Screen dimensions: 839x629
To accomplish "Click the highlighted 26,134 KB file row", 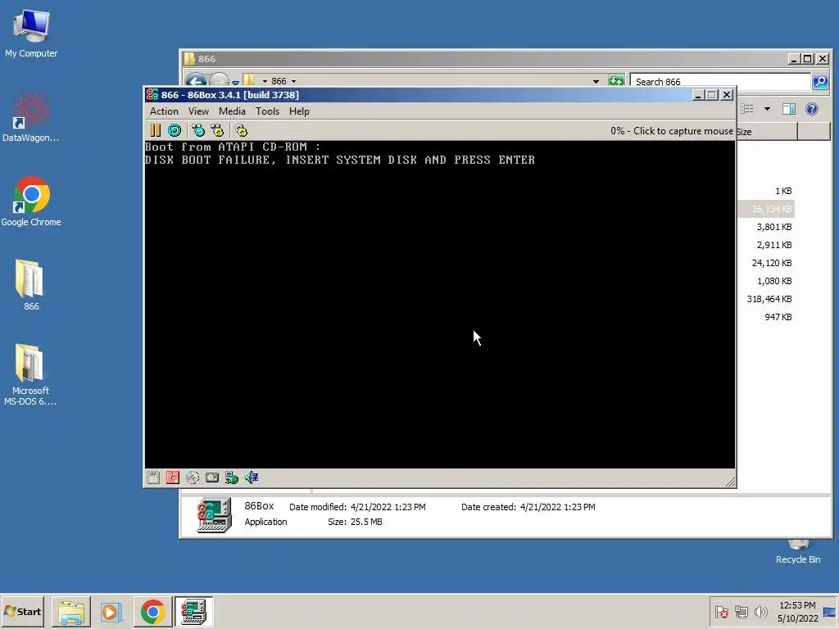I will point(766,209).
